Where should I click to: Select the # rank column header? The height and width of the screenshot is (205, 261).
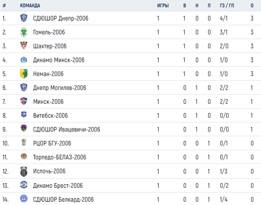pyautogui.click(x=4, y=6)
